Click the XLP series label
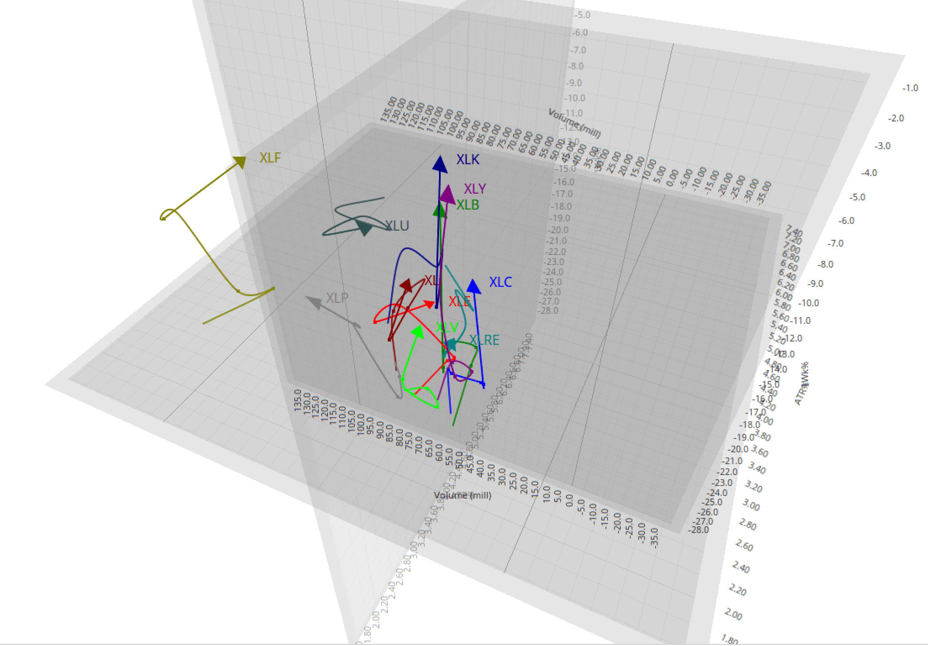 tap(337, 298)
